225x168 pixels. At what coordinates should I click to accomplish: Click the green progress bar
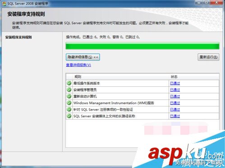(142, 46)
